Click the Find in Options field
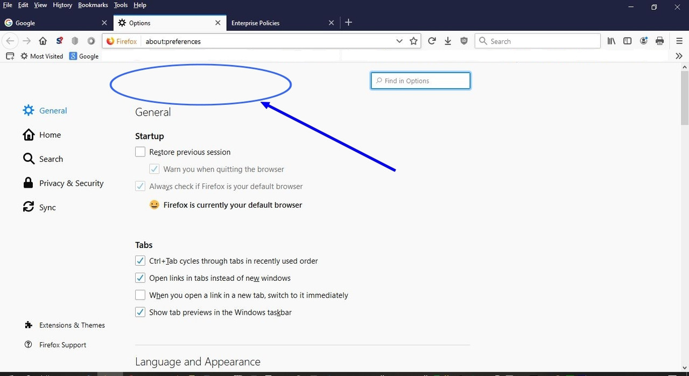This screenshot has width=689, height=376. 420,81
